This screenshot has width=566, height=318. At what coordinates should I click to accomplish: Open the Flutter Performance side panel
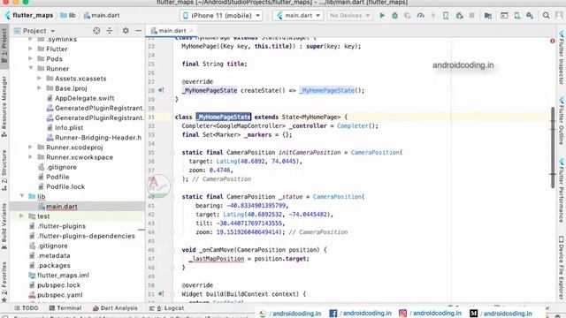tap(562, 191)
